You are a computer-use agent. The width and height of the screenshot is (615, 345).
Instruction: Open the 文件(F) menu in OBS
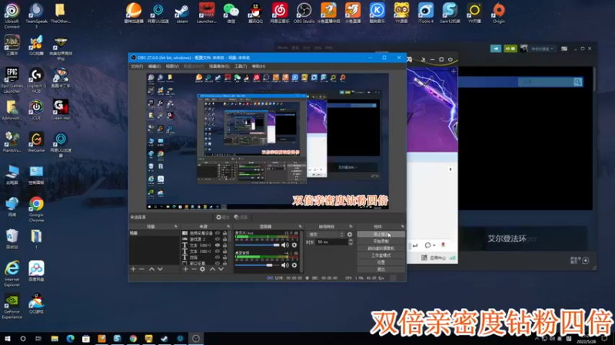[x=137, y=67]
